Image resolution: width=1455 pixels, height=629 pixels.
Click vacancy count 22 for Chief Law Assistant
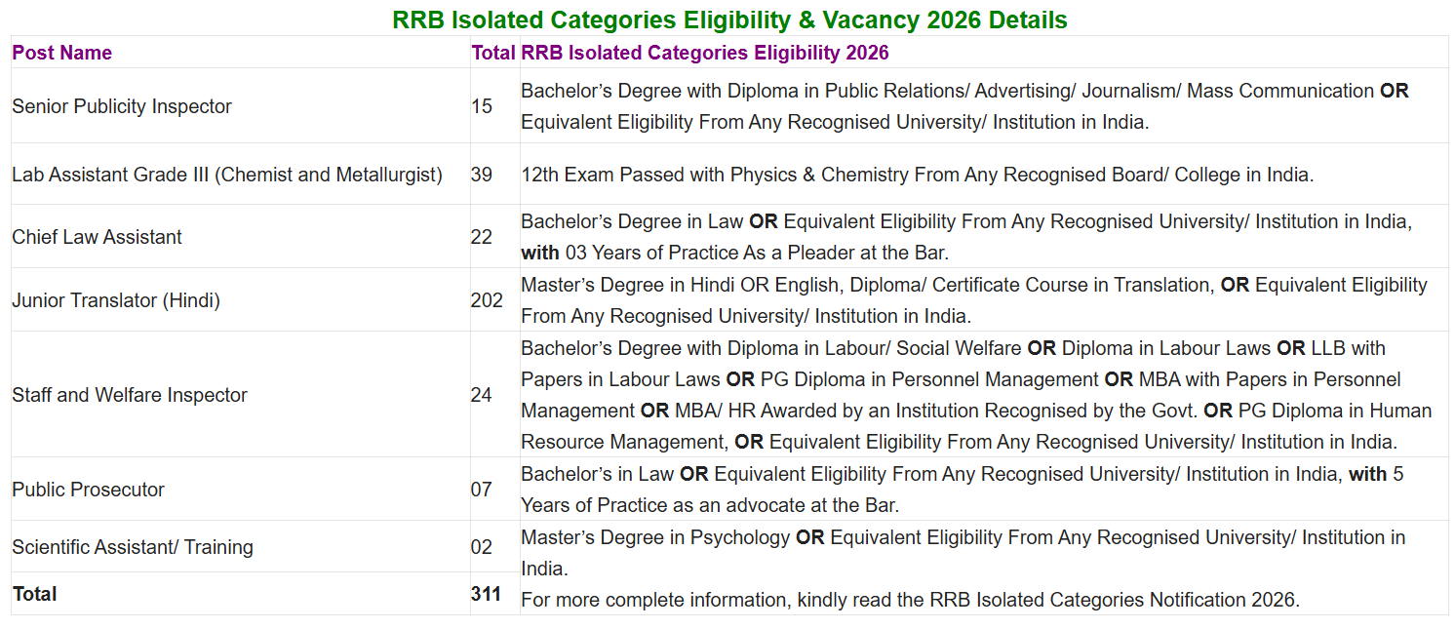pyautogui.click(x=482, y=237)
